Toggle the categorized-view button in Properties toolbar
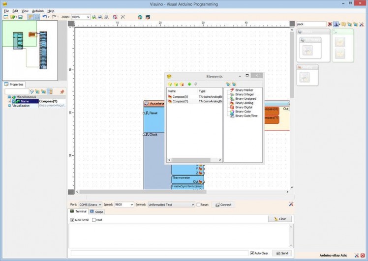 [x=50, y=92]
